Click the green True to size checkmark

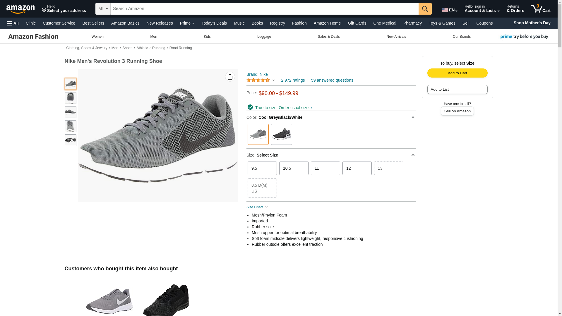click(250, 107)
